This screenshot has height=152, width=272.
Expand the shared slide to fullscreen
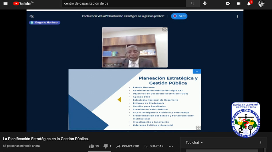[198, 127]
